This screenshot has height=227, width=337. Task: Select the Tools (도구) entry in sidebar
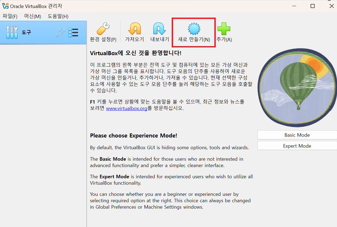tap(43, 32)
